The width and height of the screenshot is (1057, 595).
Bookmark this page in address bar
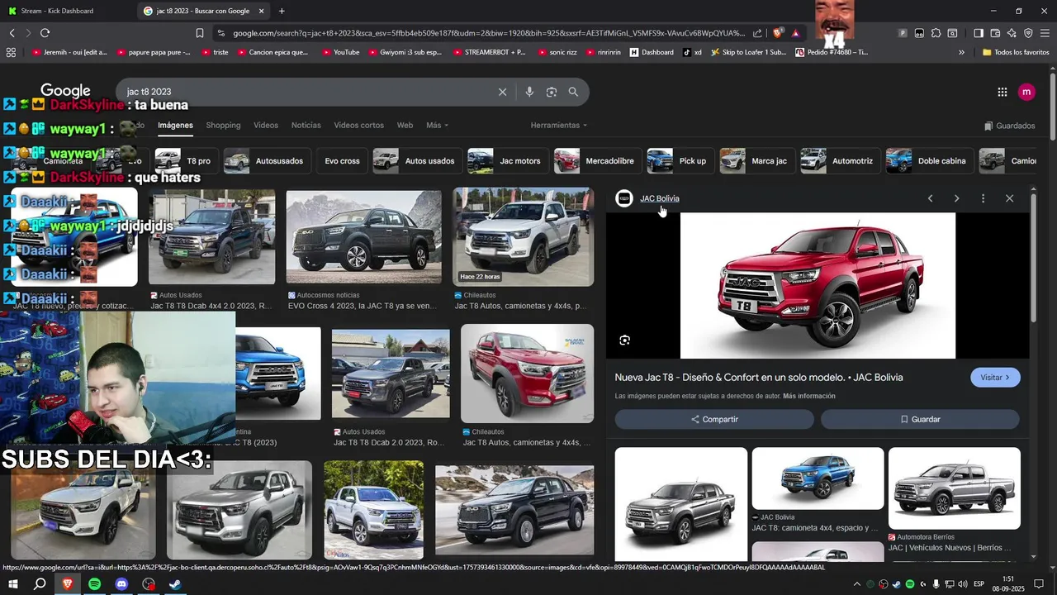tap(200, 33)
